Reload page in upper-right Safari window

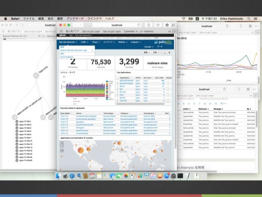coord(227,26)
